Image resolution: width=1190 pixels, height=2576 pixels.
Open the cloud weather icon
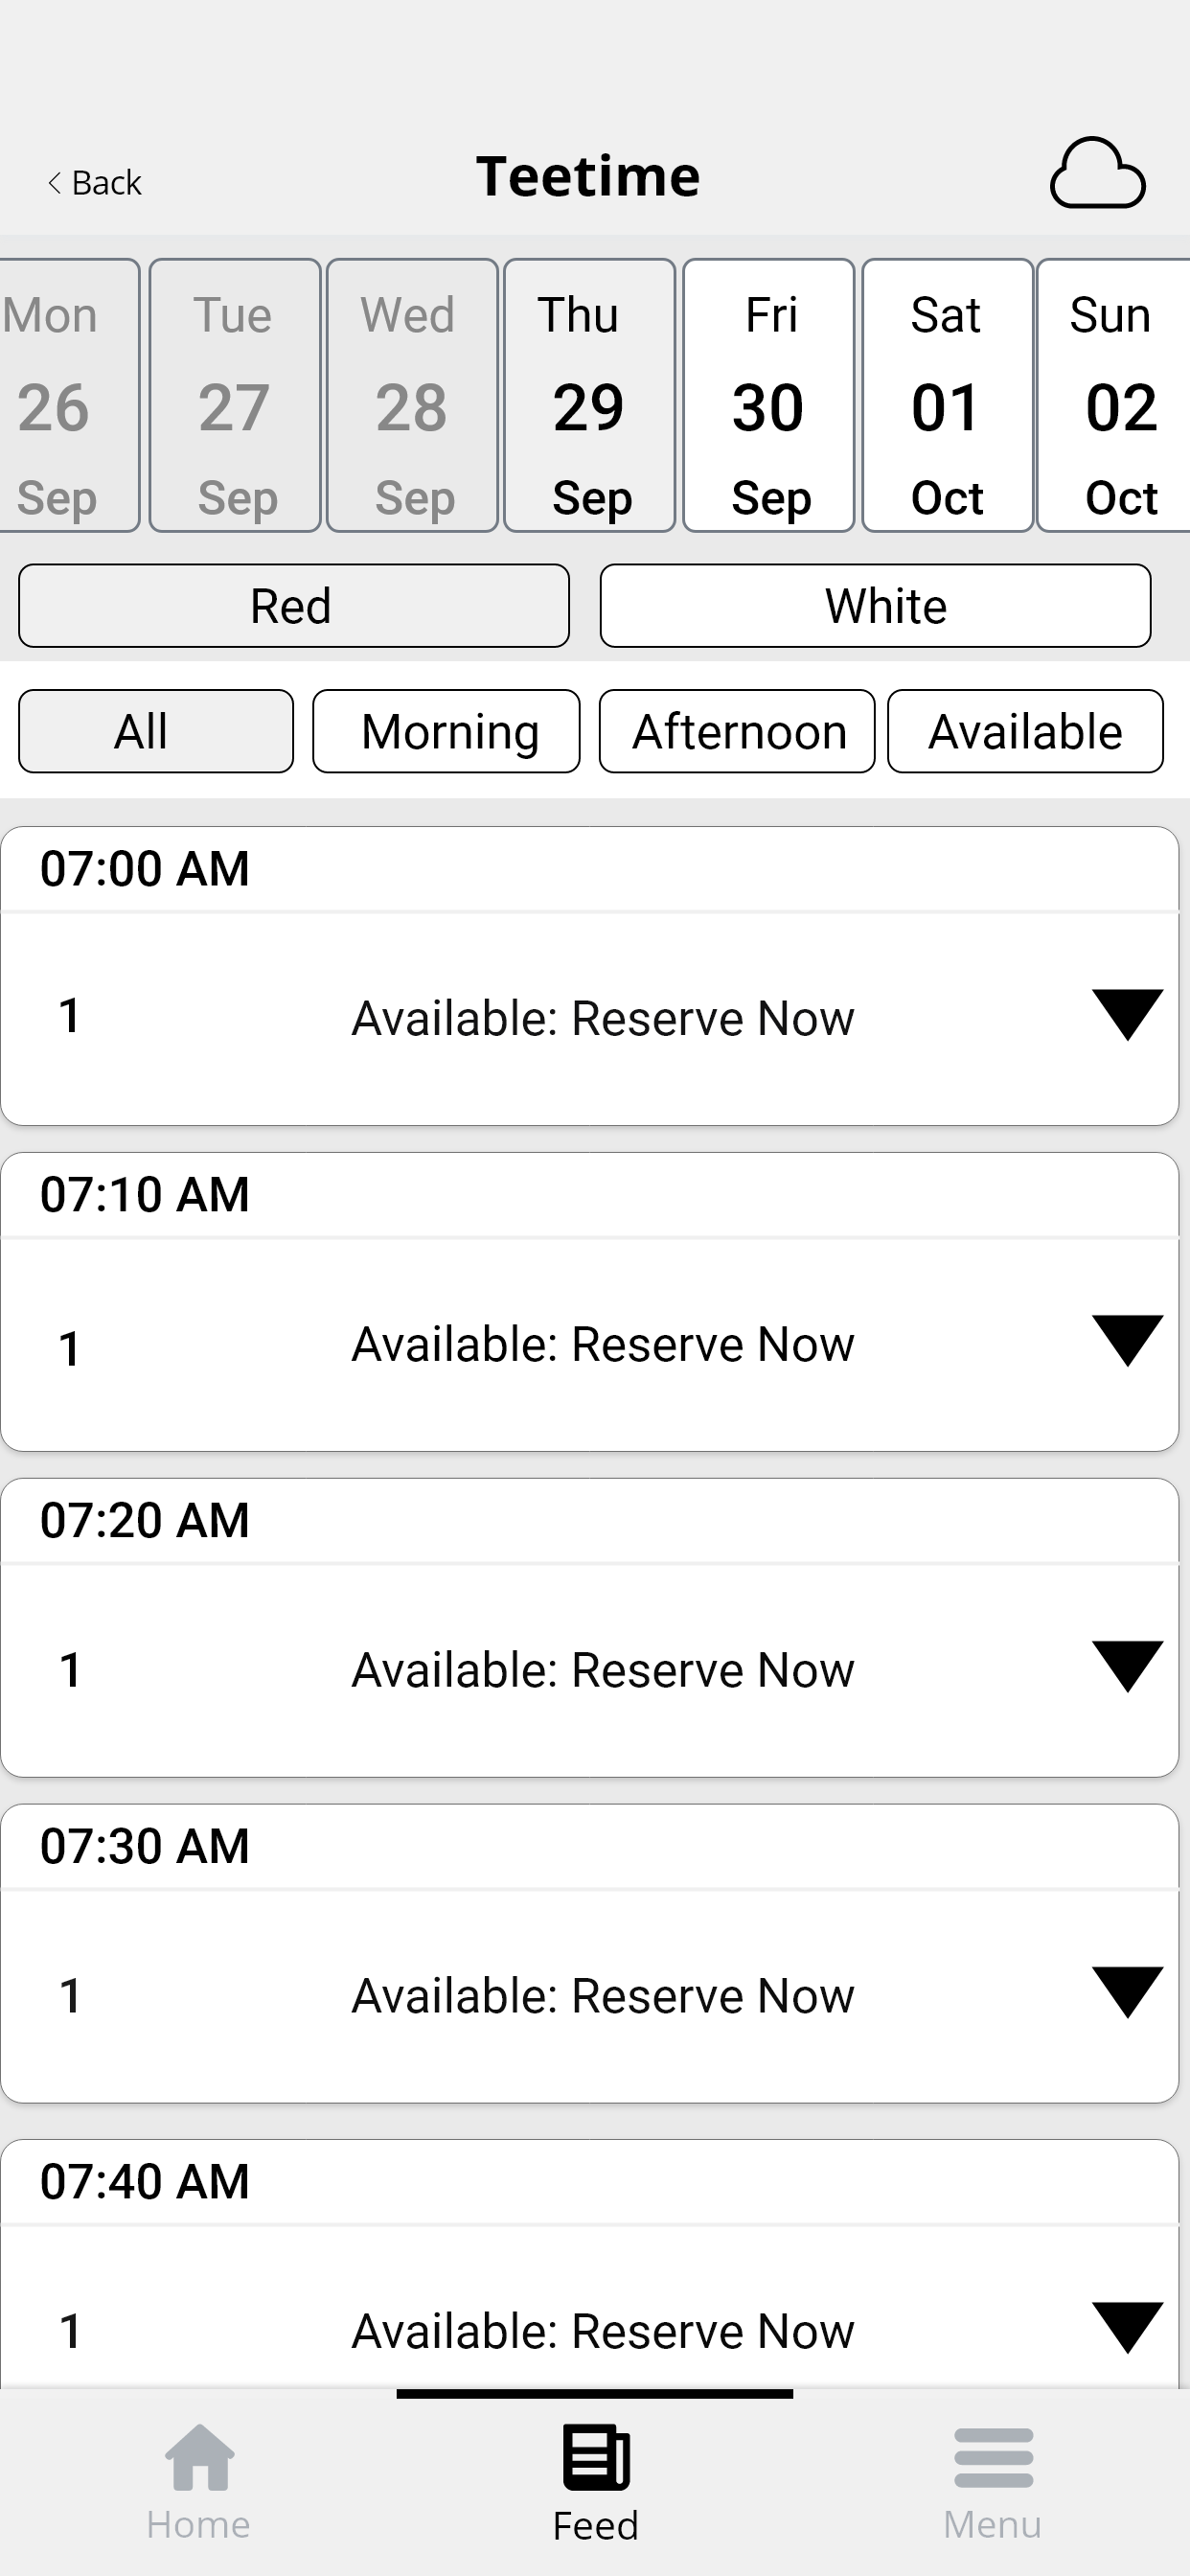[1097, 173]
